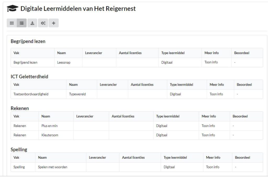268x177 pixels.
Task: Click the download icon button
Action: pos(32,23)
